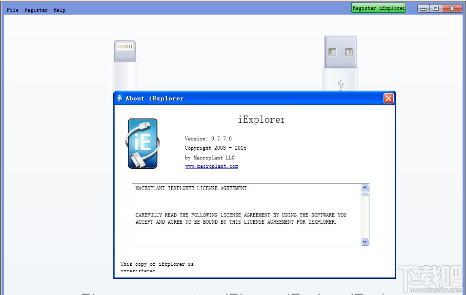Open the File menu
Viewport: 466px width, 295px height.
coord(13,10)
